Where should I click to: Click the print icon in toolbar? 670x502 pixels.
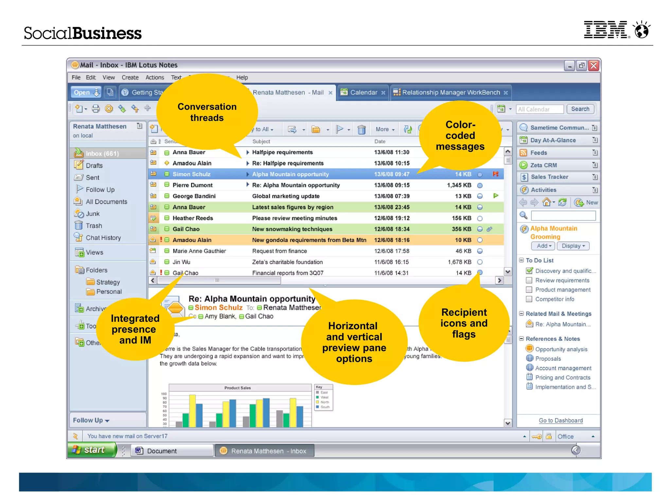tap(96, 109)
